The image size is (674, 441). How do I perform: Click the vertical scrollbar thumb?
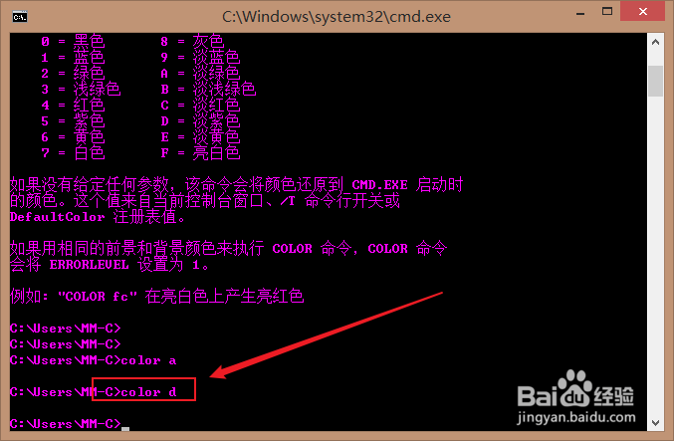pos(655,82)
